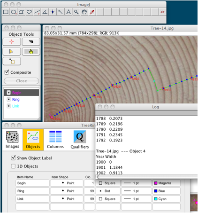Screen dimensions: 198x213
Task: Click the 1930 ring marker on tree image
Action: 163,89
